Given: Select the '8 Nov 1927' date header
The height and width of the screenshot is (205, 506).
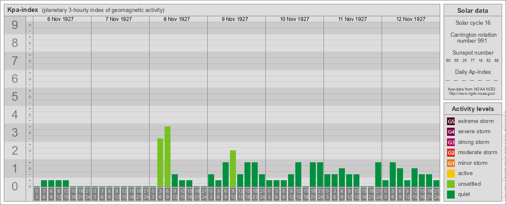Looking at the screenshot, I should click(x=177, y=19).
